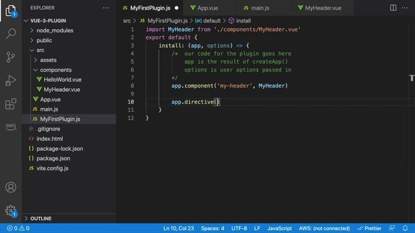Split the editor to the right

click(394, 8)
